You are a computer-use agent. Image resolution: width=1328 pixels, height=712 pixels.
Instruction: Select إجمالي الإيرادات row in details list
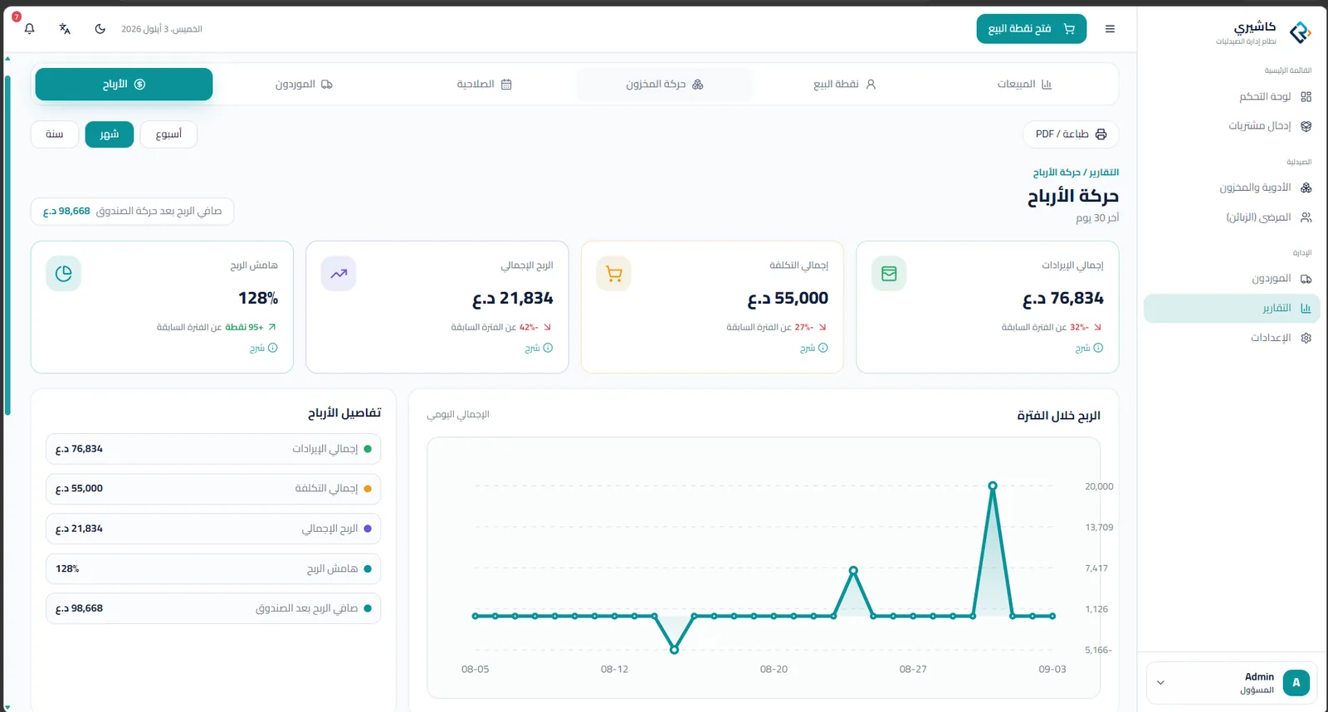(x=213, y=449)
